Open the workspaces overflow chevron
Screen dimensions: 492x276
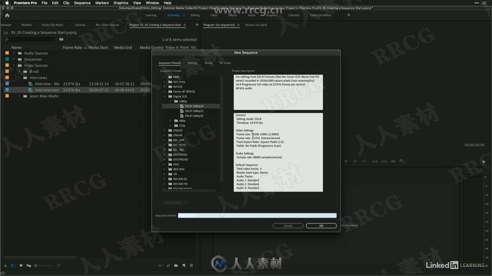coord(349,15)
